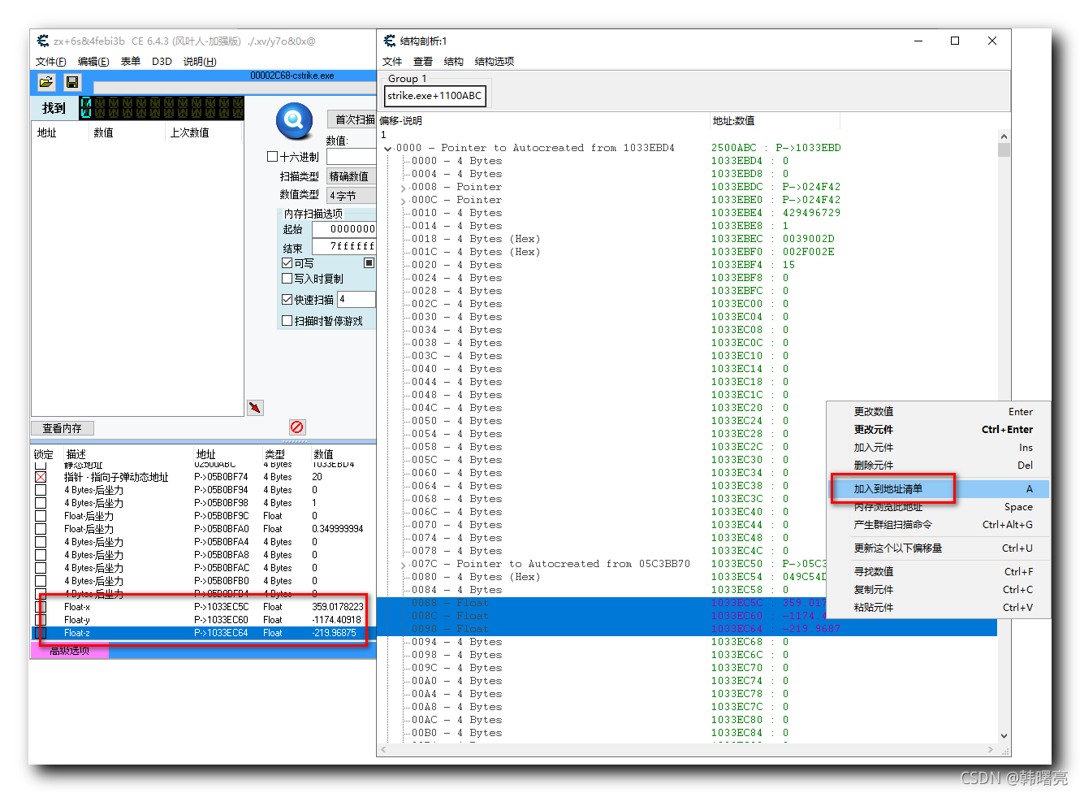Click the scroll down arrow in structure window
The width and height of the screenshot is (1080, 793).
coord(1004,736)
